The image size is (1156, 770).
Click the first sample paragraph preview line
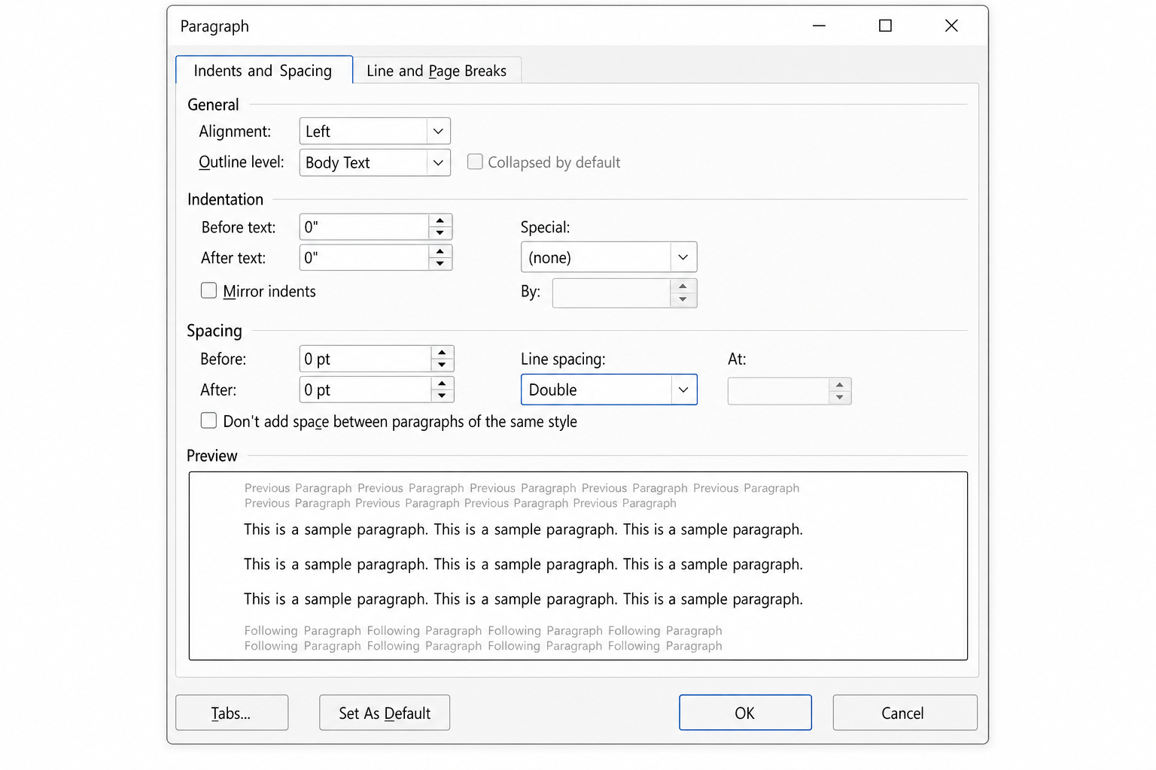pyautogui.click(x=523, y=529)
